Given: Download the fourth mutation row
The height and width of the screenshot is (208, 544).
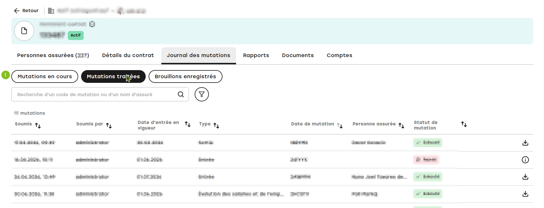Looking at the screenshot, I should pyautogui.click(x=525, y=194).
